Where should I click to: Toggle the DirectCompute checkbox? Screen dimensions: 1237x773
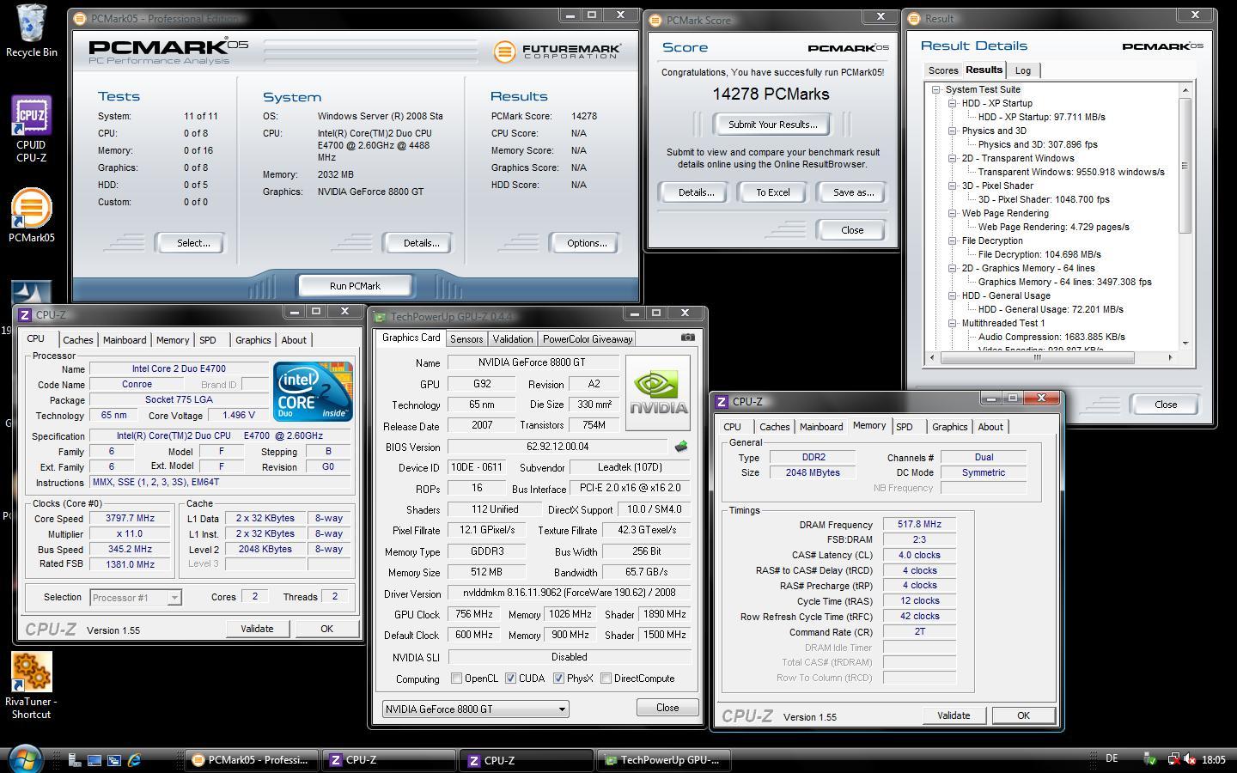[606, 679]
